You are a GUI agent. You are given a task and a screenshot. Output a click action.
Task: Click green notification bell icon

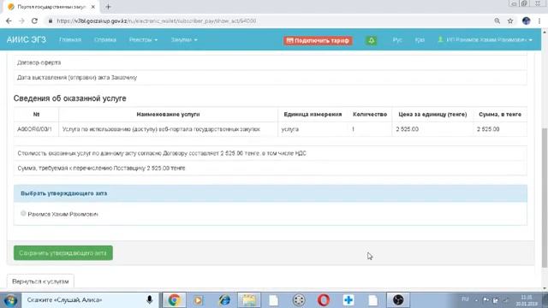click(x=371, y=40)
